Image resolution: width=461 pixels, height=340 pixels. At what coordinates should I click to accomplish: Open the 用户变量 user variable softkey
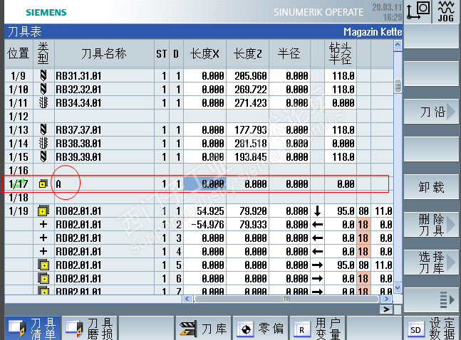click(x=318, y=328)
